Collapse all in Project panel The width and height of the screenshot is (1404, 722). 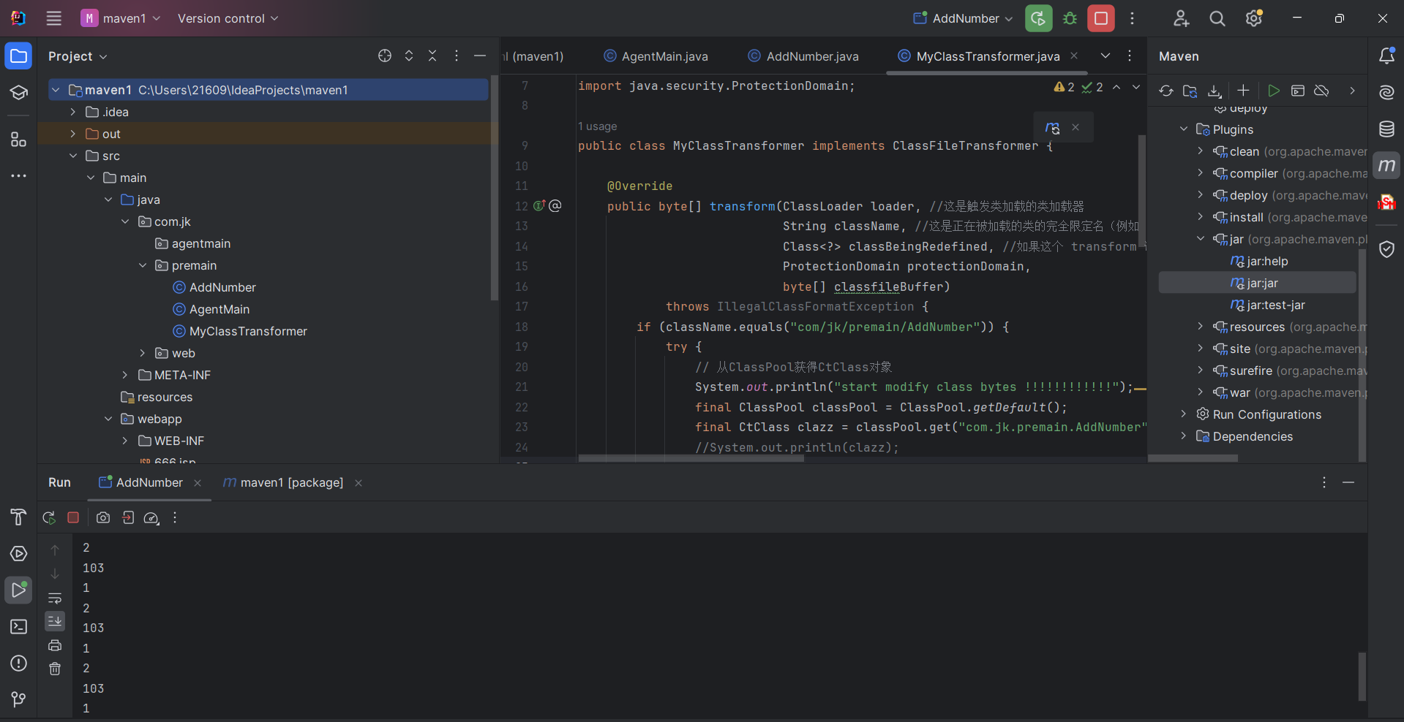432,56
